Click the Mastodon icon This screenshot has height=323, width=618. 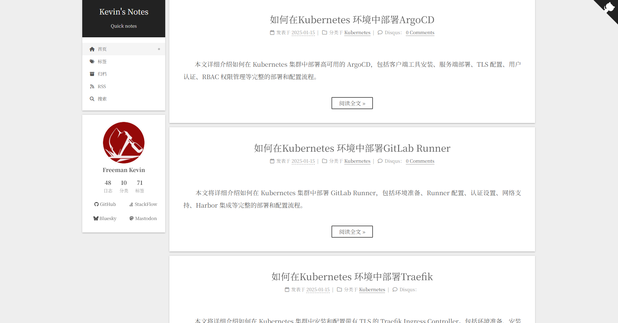pos(132,218)
